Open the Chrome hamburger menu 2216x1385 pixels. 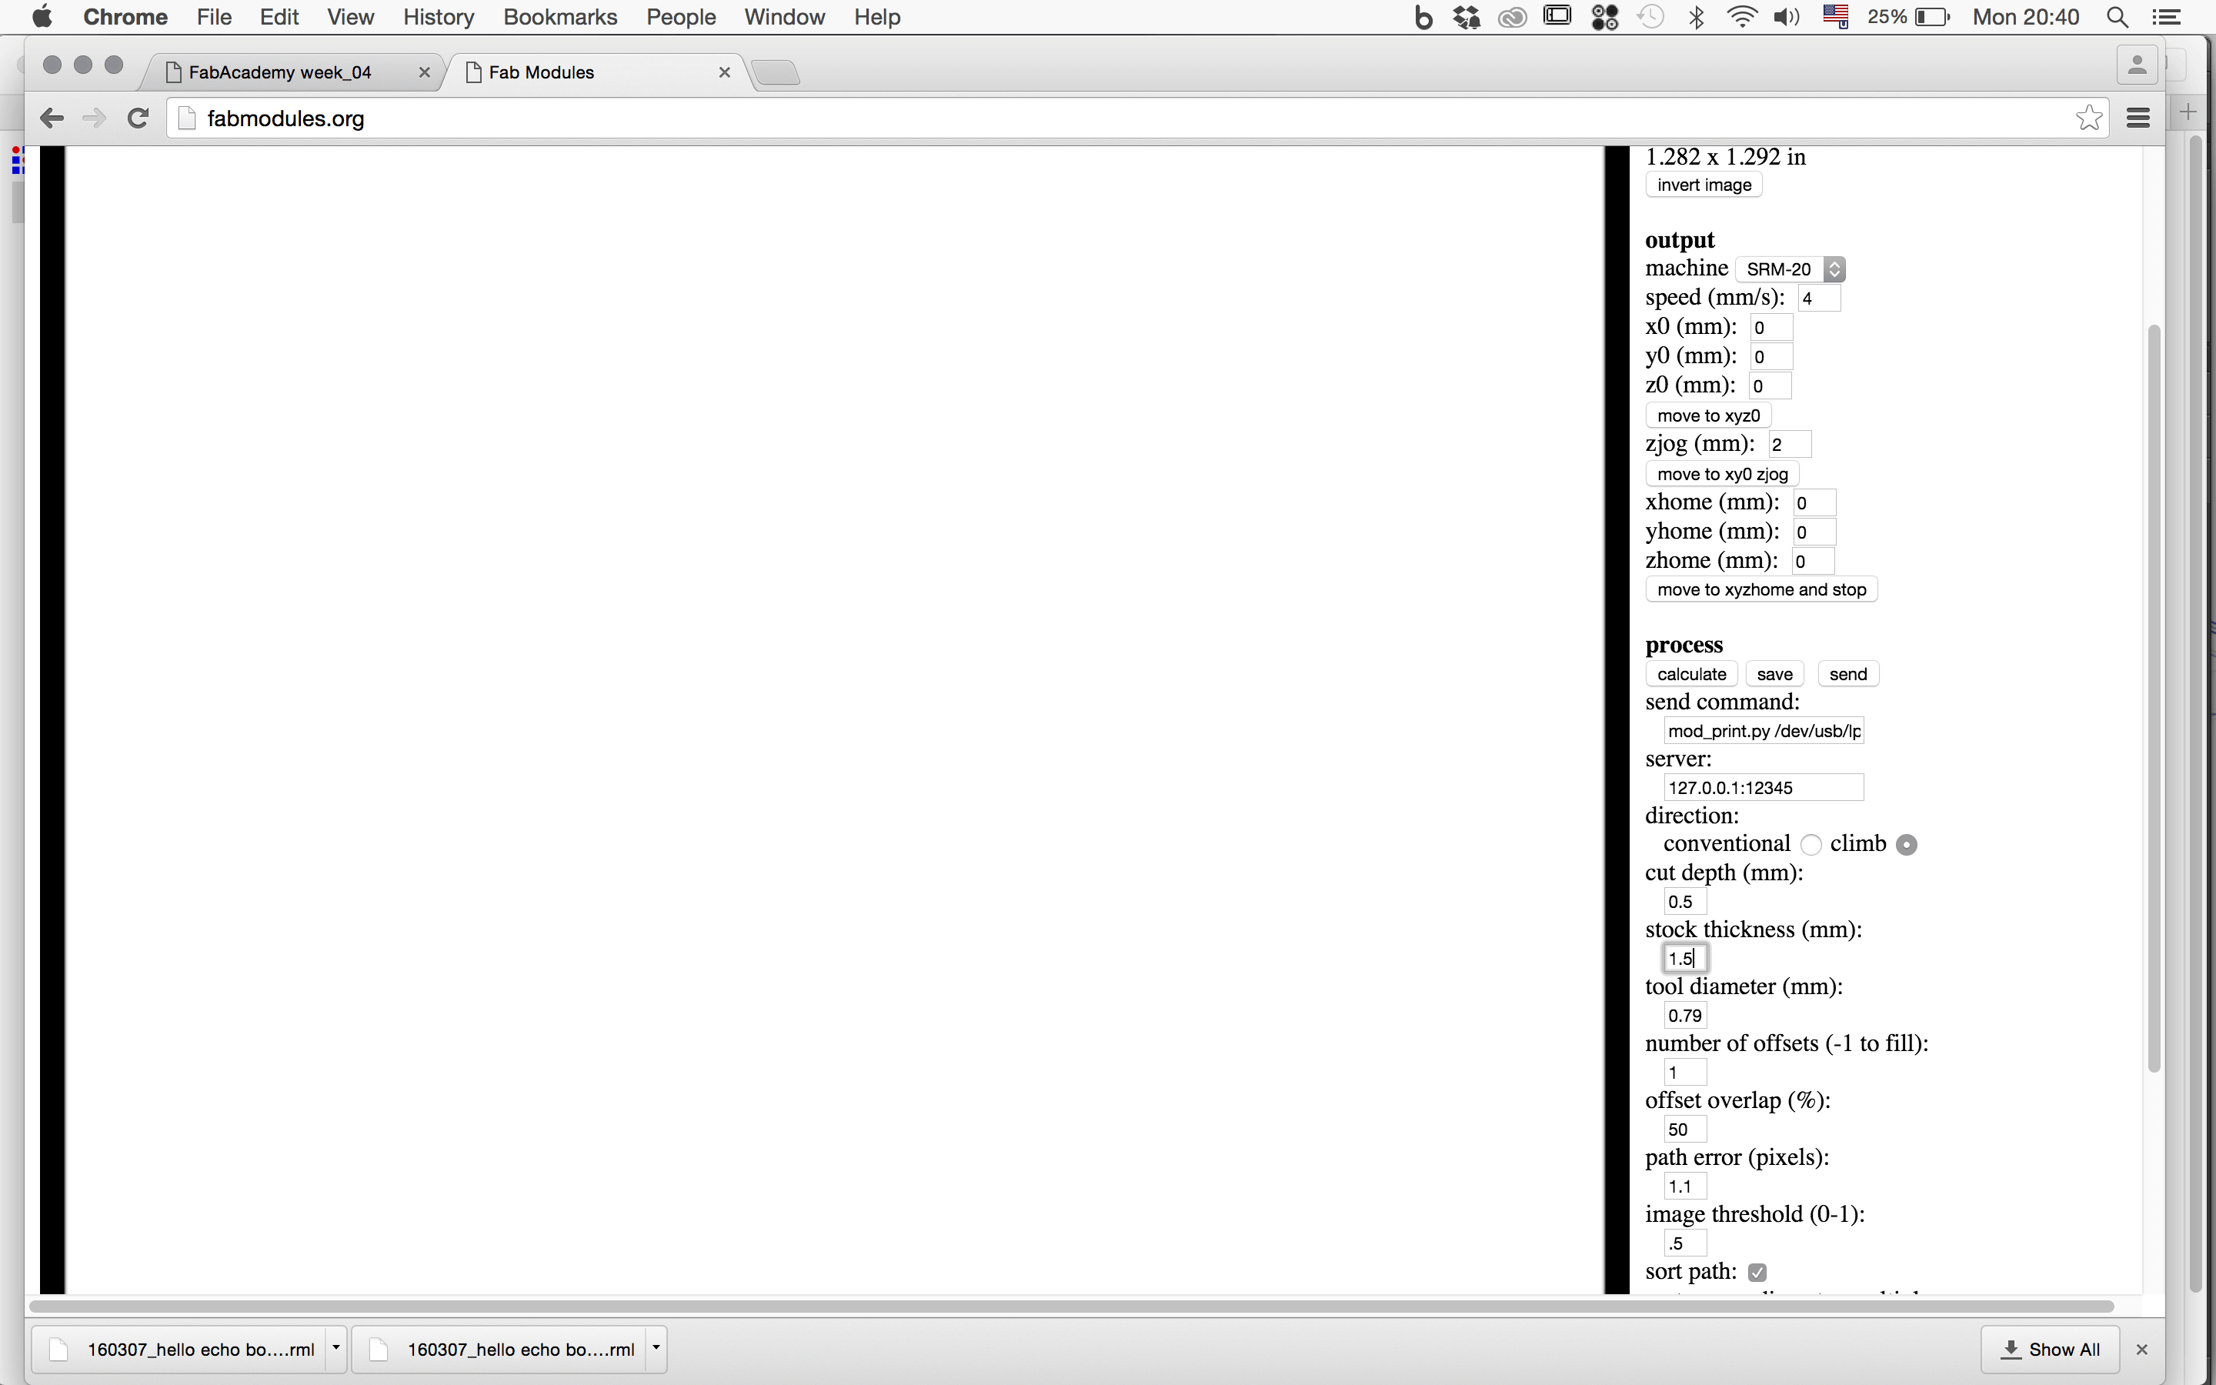(2138, 117)
